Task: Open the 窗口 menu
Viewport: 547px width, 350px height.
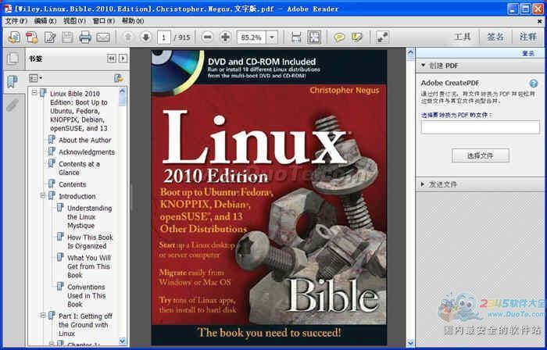Action: (x=104, y=21)
